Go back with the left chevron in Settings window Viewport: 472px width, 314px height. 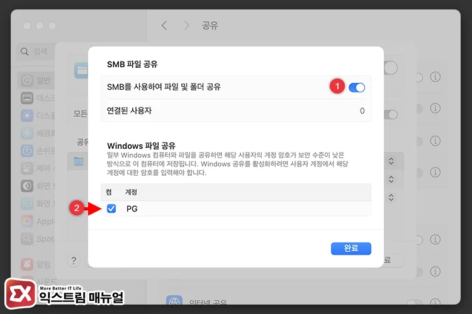click(164, 25)
